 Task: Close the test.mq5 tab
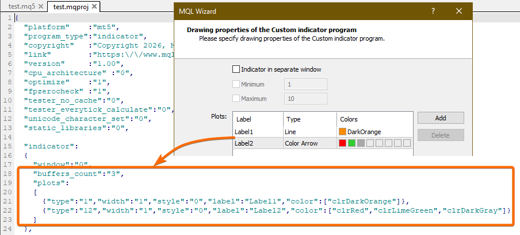[x=40, y=7]
